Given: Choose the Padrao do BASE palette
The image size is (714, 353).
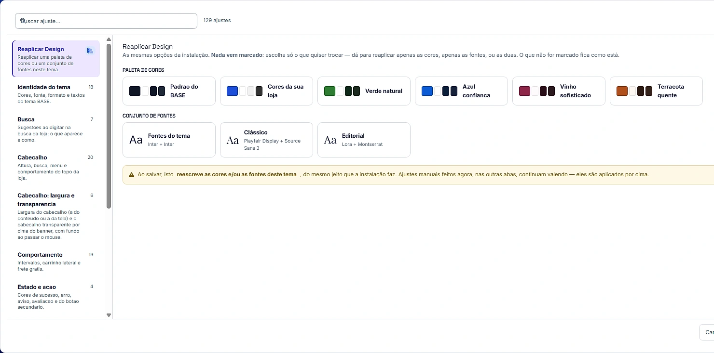Looking at the screenshot, I should pos(169,91).
